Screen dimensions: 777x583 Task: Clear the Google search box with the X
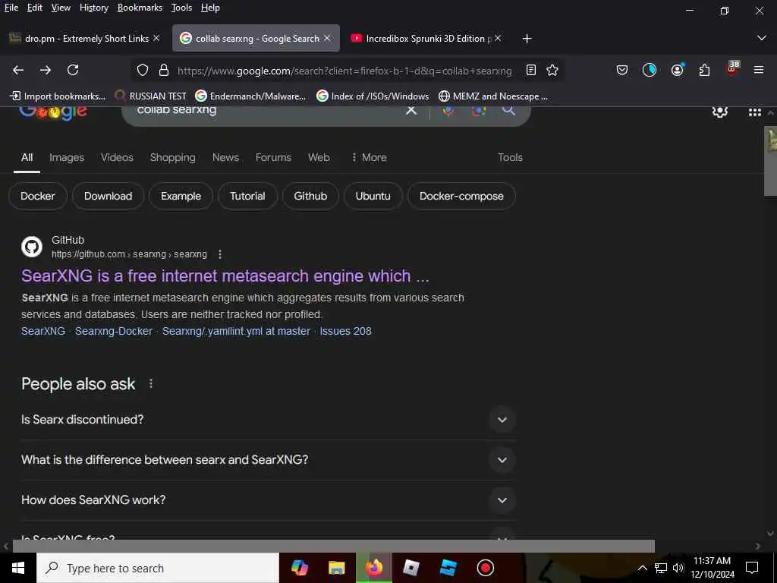tap(411, 110)
